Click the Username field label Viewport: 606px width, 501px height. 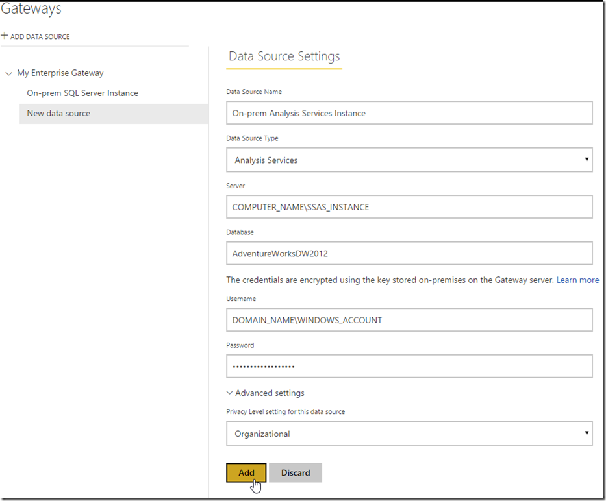click(x=241, y=299)
